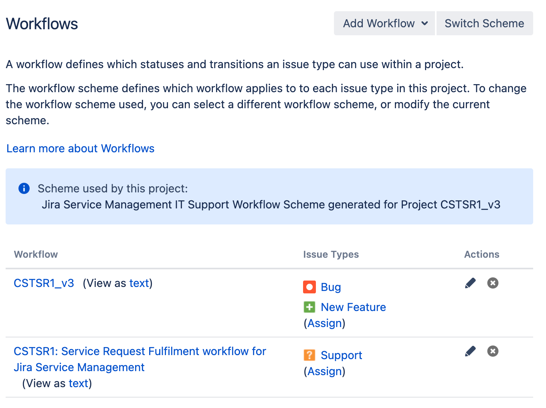Open the CSTSR1_v3 workflow link
Screen dimensions: 546x408
[x=44, y=283]
